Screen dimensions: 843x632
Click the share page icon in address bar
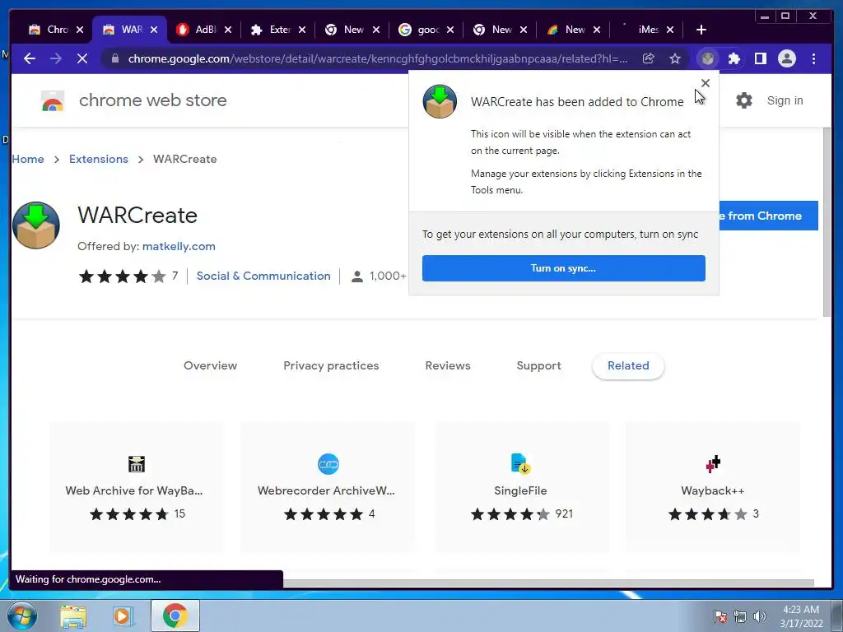click(x=649, y=58)
